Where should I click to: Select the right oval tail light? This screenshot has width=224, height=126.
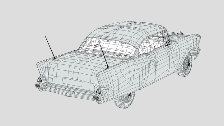click(x=96, y=98)
